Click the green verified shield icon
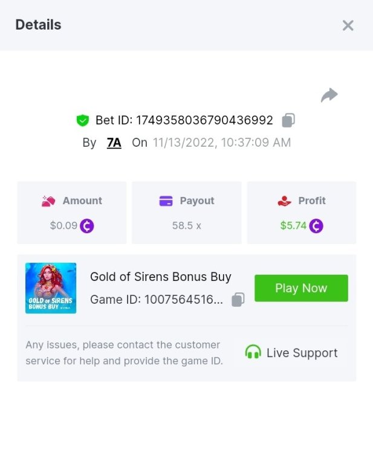This screenshot has height=453, width=373. click(x=83, y=121)
